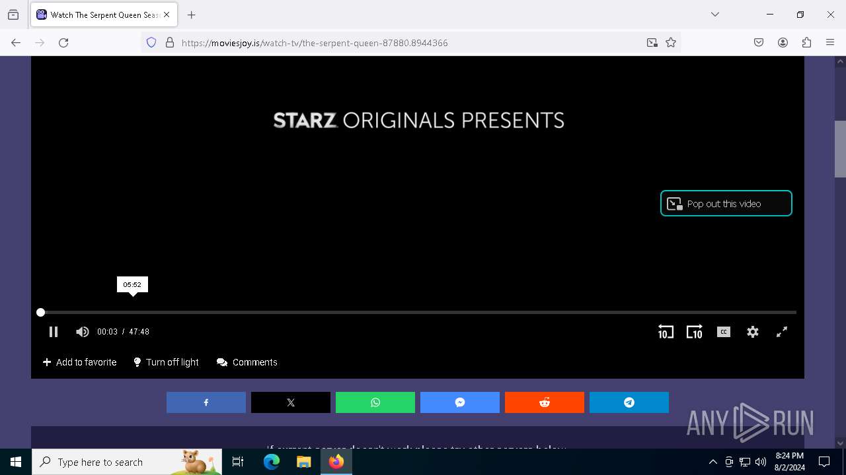This screenshot has width=846, height=475.
Task: Open Task View on taskbar
Action: tap(238, 462)
